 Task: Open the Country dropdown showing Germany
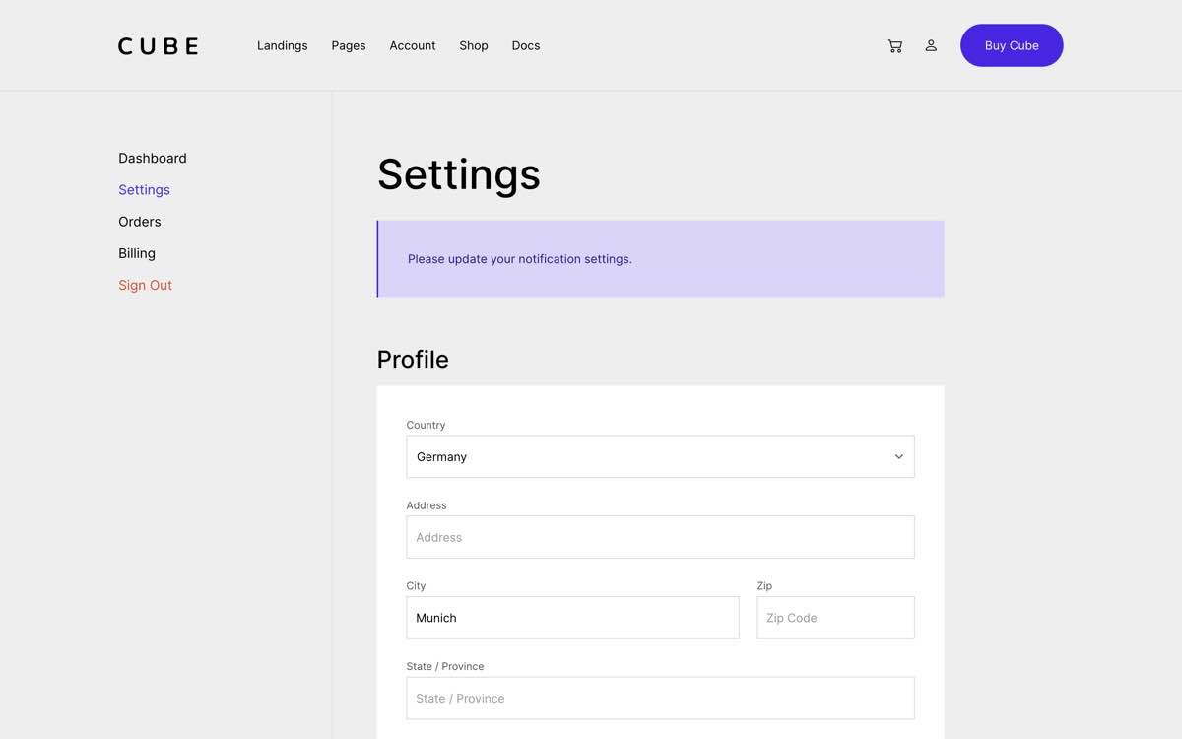(x=660, y=456)
